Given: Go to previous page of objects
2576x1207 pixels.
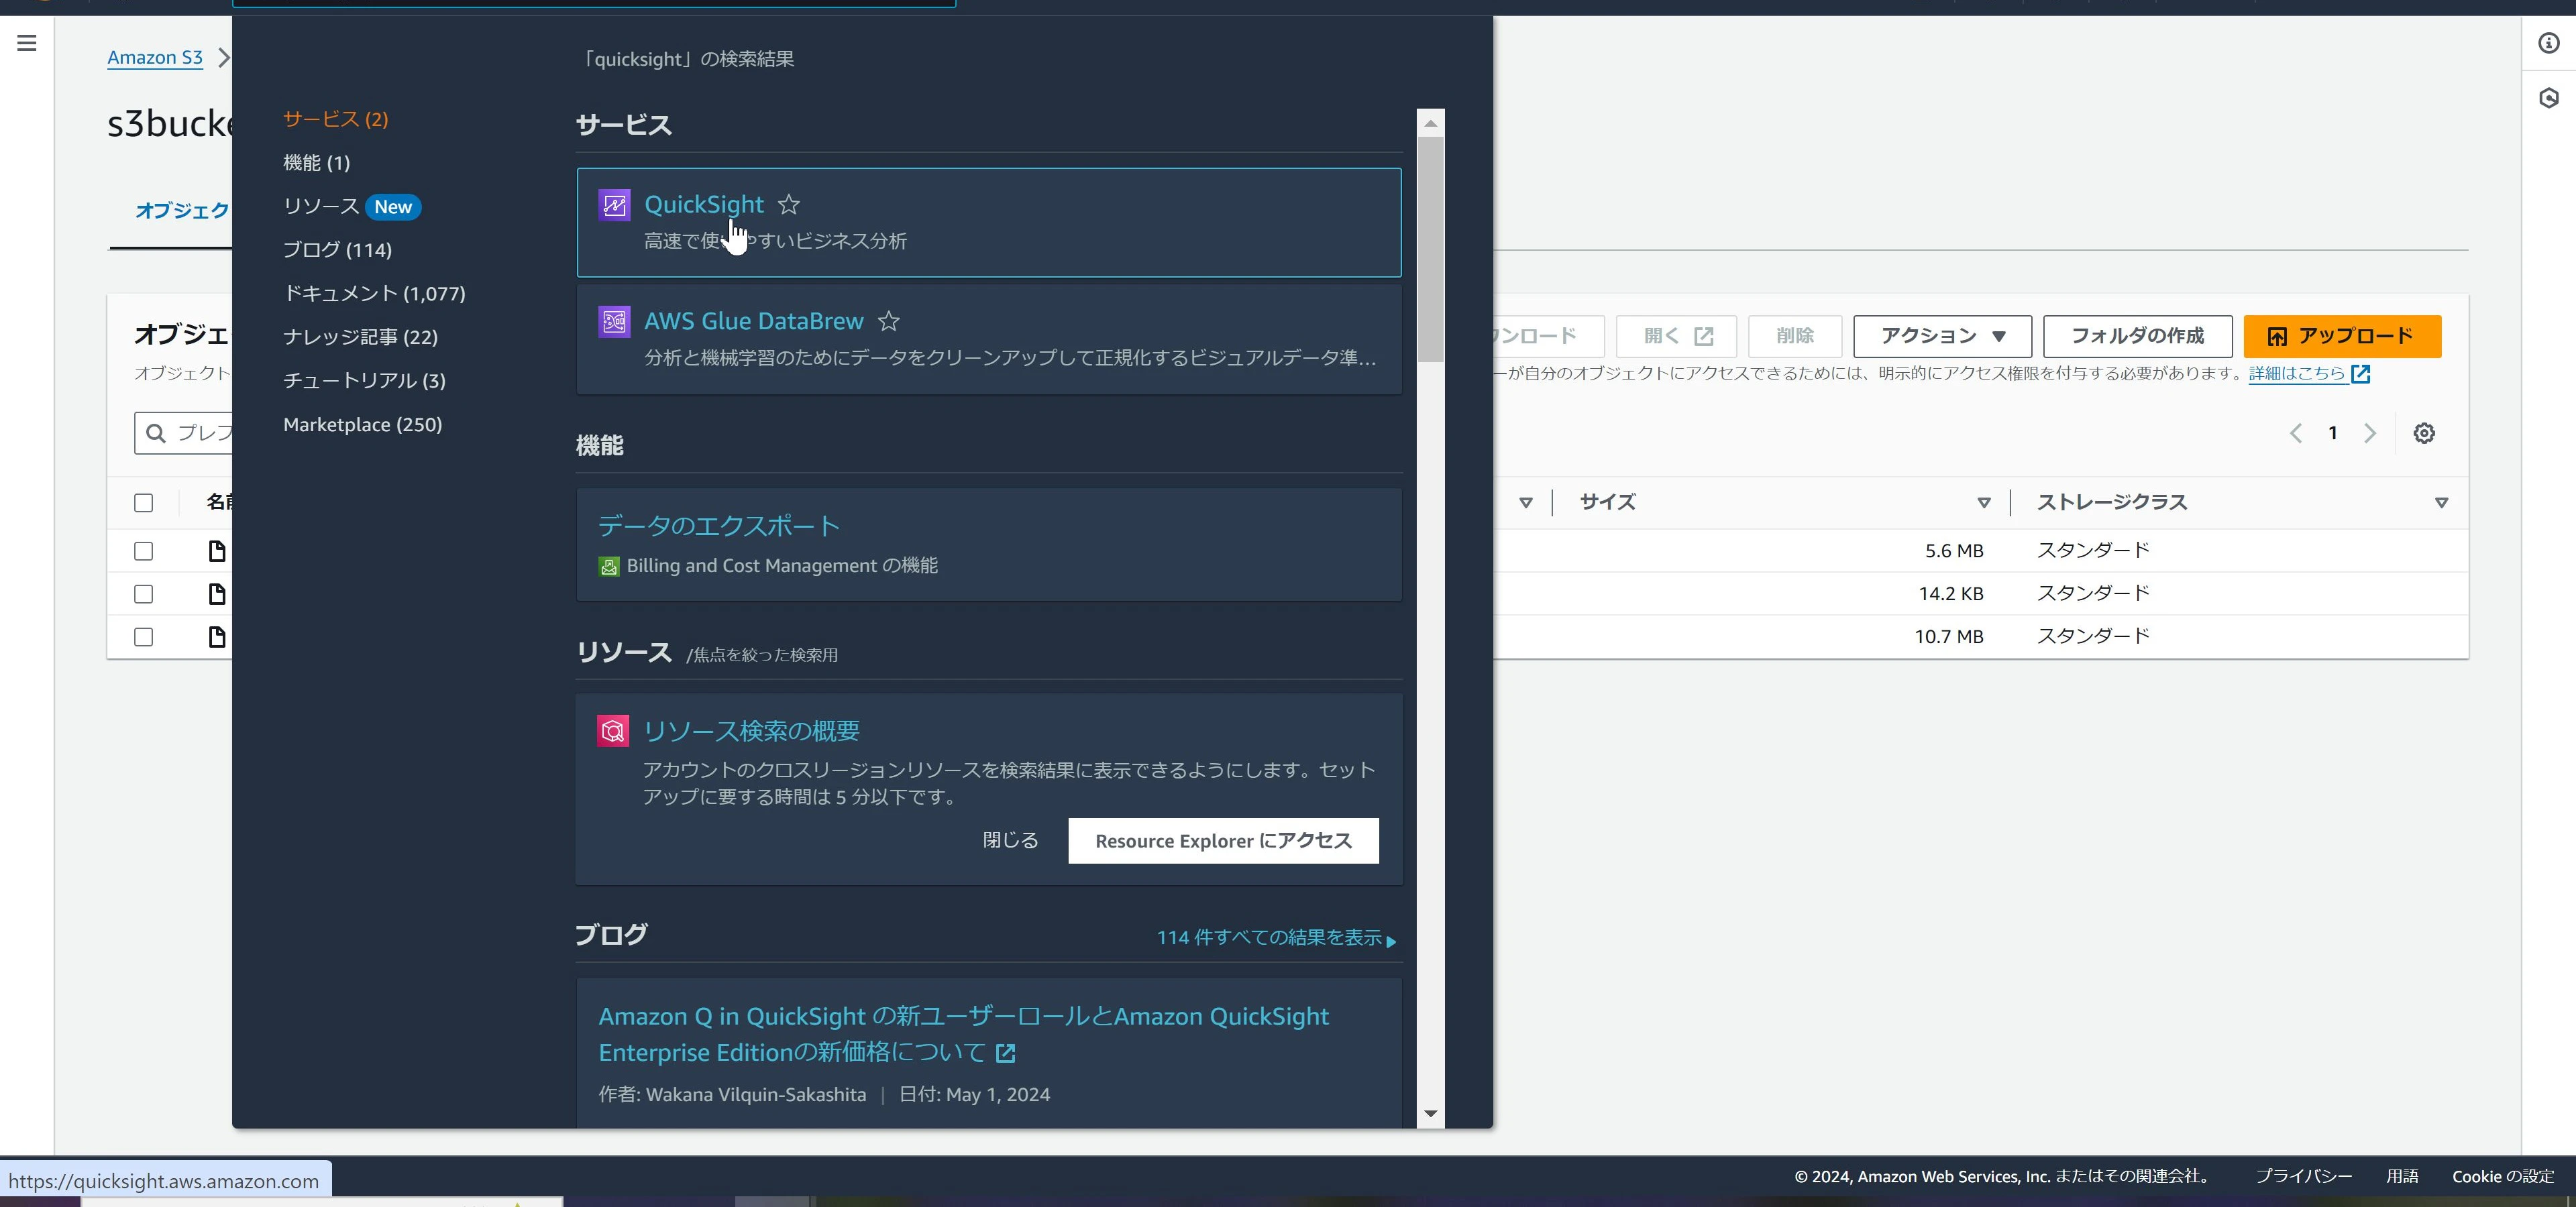Looking at the screenshot, I should pos(2296,434).
